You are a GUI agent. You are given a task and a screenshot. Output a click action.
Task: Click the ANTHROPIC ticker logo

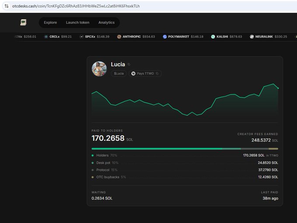click(119, 37)
